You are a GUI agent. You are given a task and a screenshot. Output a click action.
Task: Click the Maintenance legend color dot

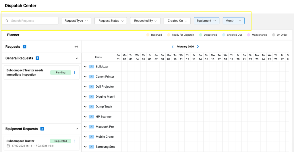point(248,35)
